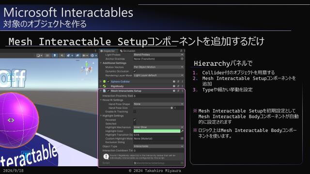Toggle 2D view button in Scene toolbar
Screen dimensions: 310x174
click(47, 56)
